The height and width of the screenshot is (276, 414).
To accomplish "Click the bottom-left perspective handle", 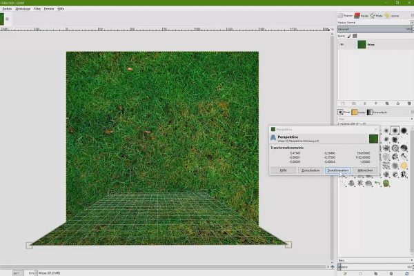I will coord(29,246).
